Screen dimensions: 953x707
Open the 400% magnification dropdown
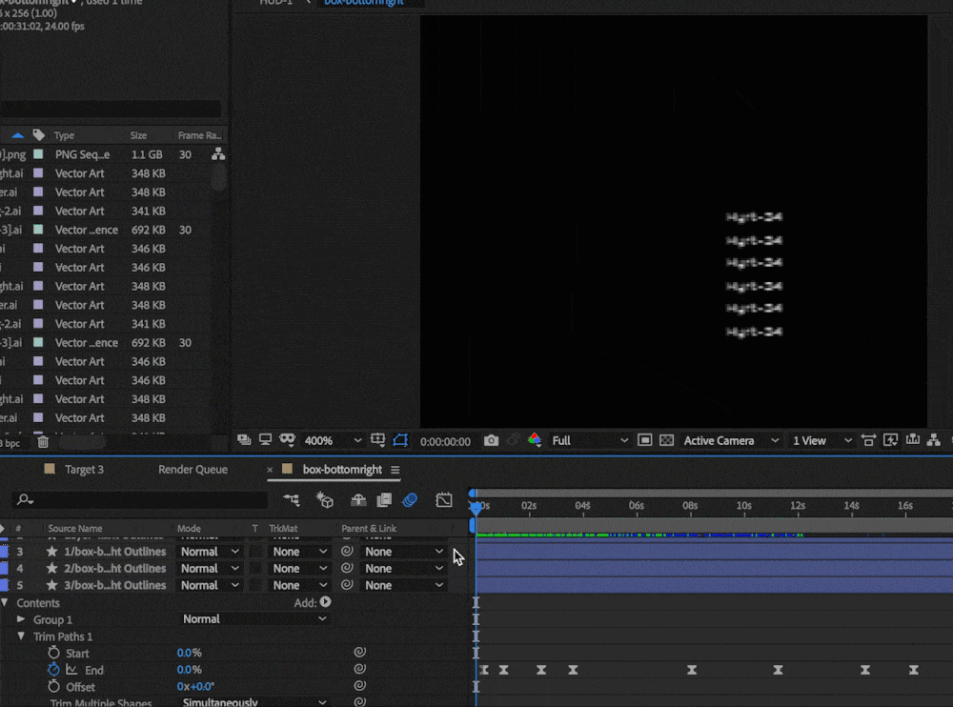coord(333,441)
